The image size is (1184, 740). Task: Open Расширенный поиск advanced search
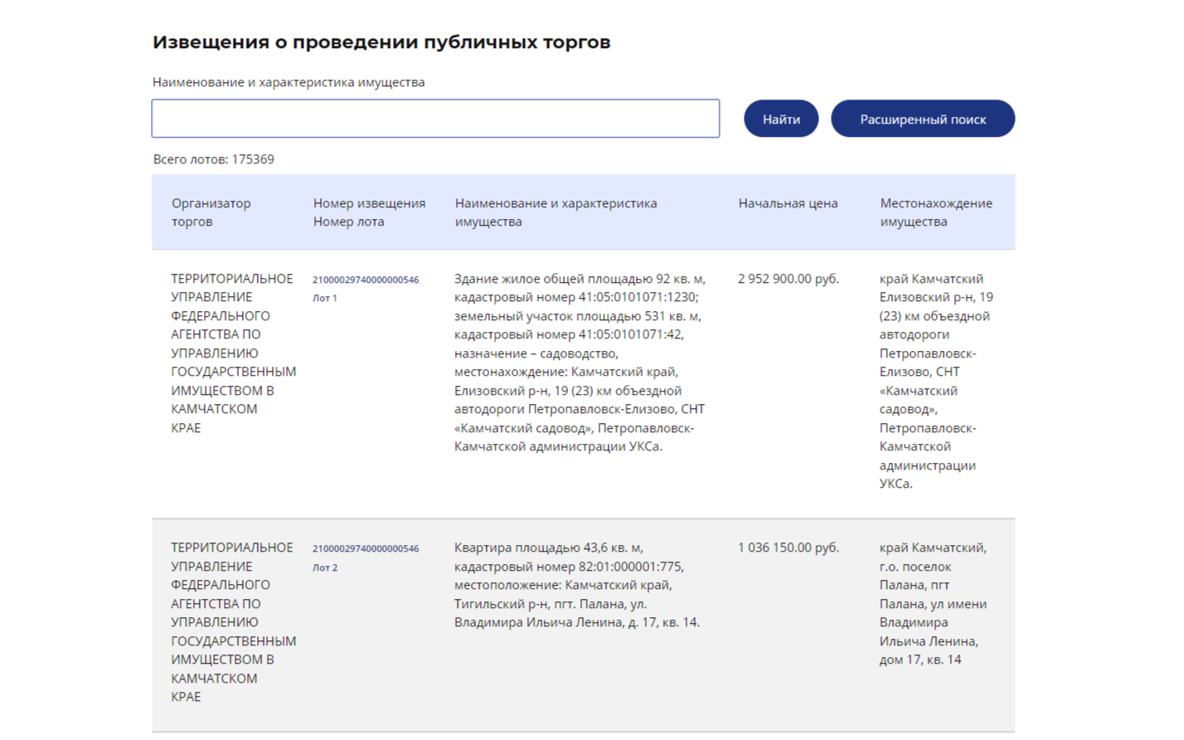[922, 119]
